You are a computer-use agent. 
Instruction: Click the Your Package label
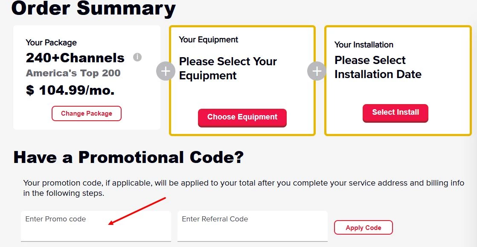[x=51, y=43]
